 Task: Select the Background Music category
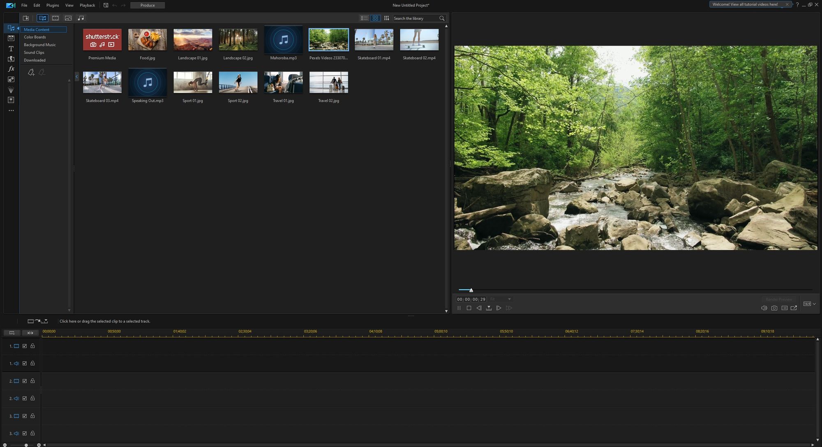(39, 45)
